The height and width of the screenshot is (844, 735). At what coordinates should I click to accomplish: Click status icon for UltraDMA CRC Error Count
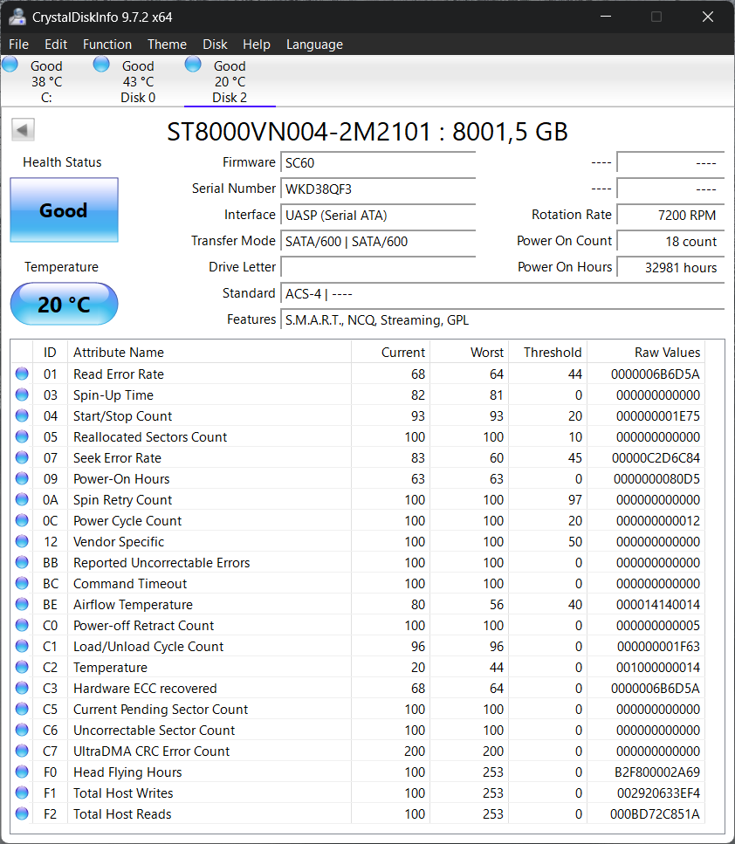[x=22, y=751]
